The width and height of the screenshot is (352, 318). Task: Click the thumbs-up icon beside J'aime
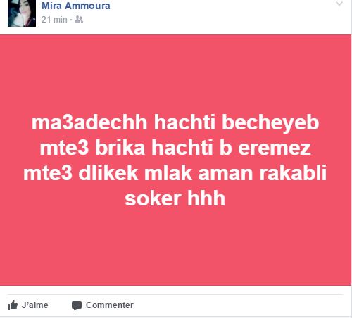(x=13, y=305)
